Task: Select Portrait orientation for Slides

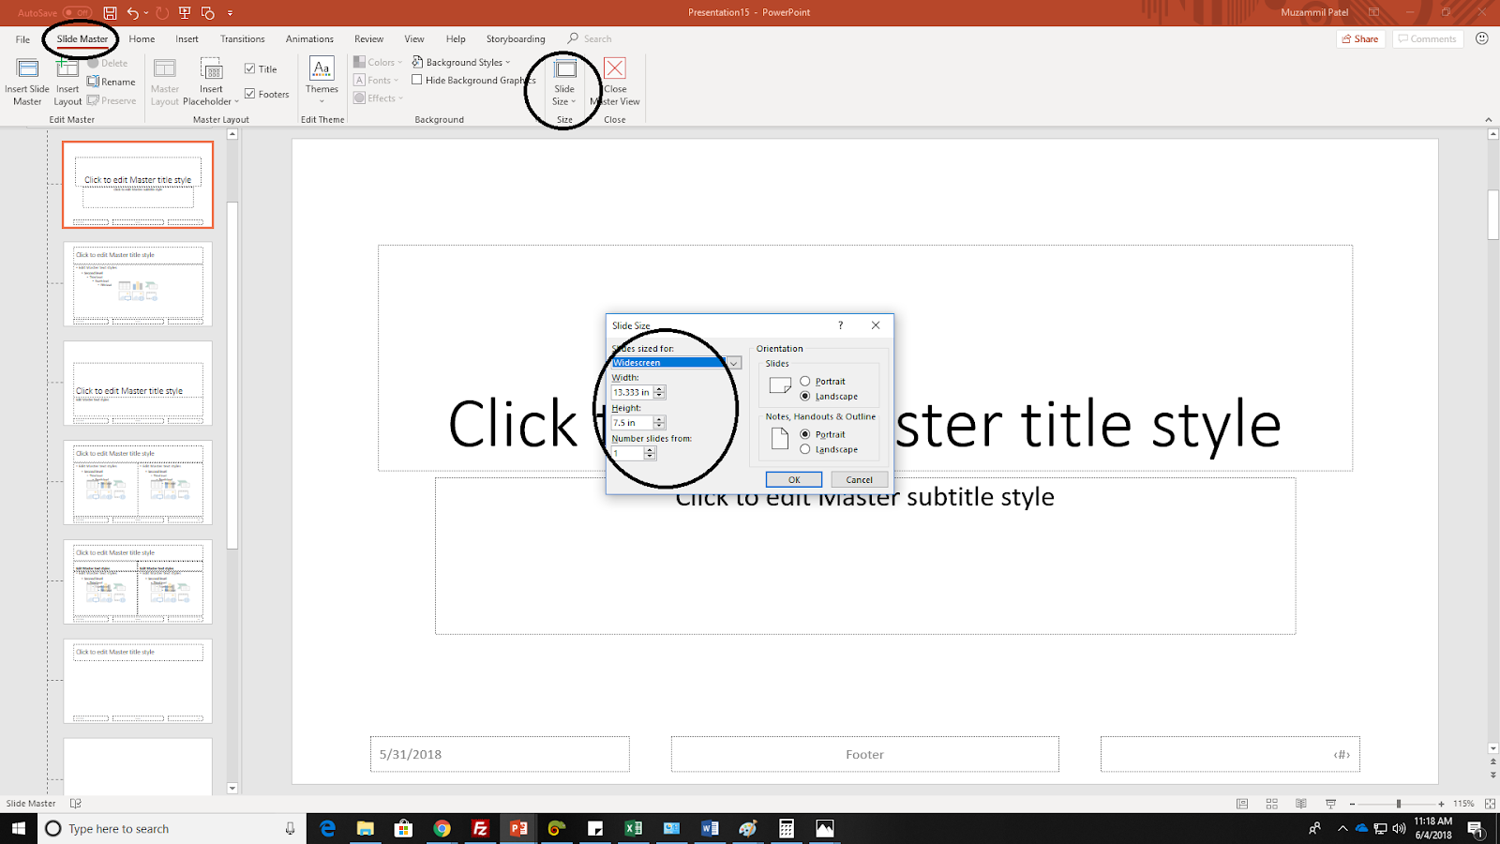Action: [805, 382]
